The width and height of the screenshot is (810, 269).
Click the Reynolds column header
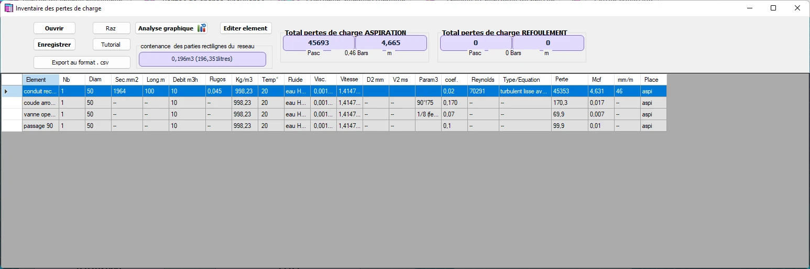(x=483, y=80)
